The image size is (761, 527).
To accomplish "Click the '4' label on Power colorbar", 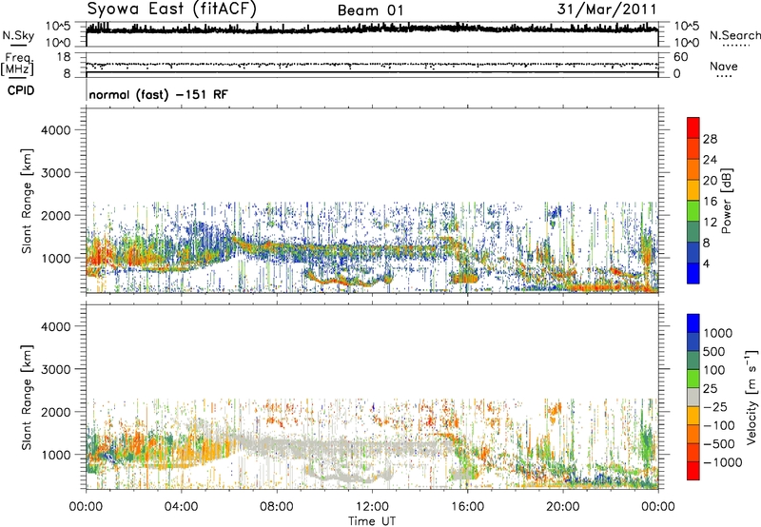I will click(x=706, y=264).
